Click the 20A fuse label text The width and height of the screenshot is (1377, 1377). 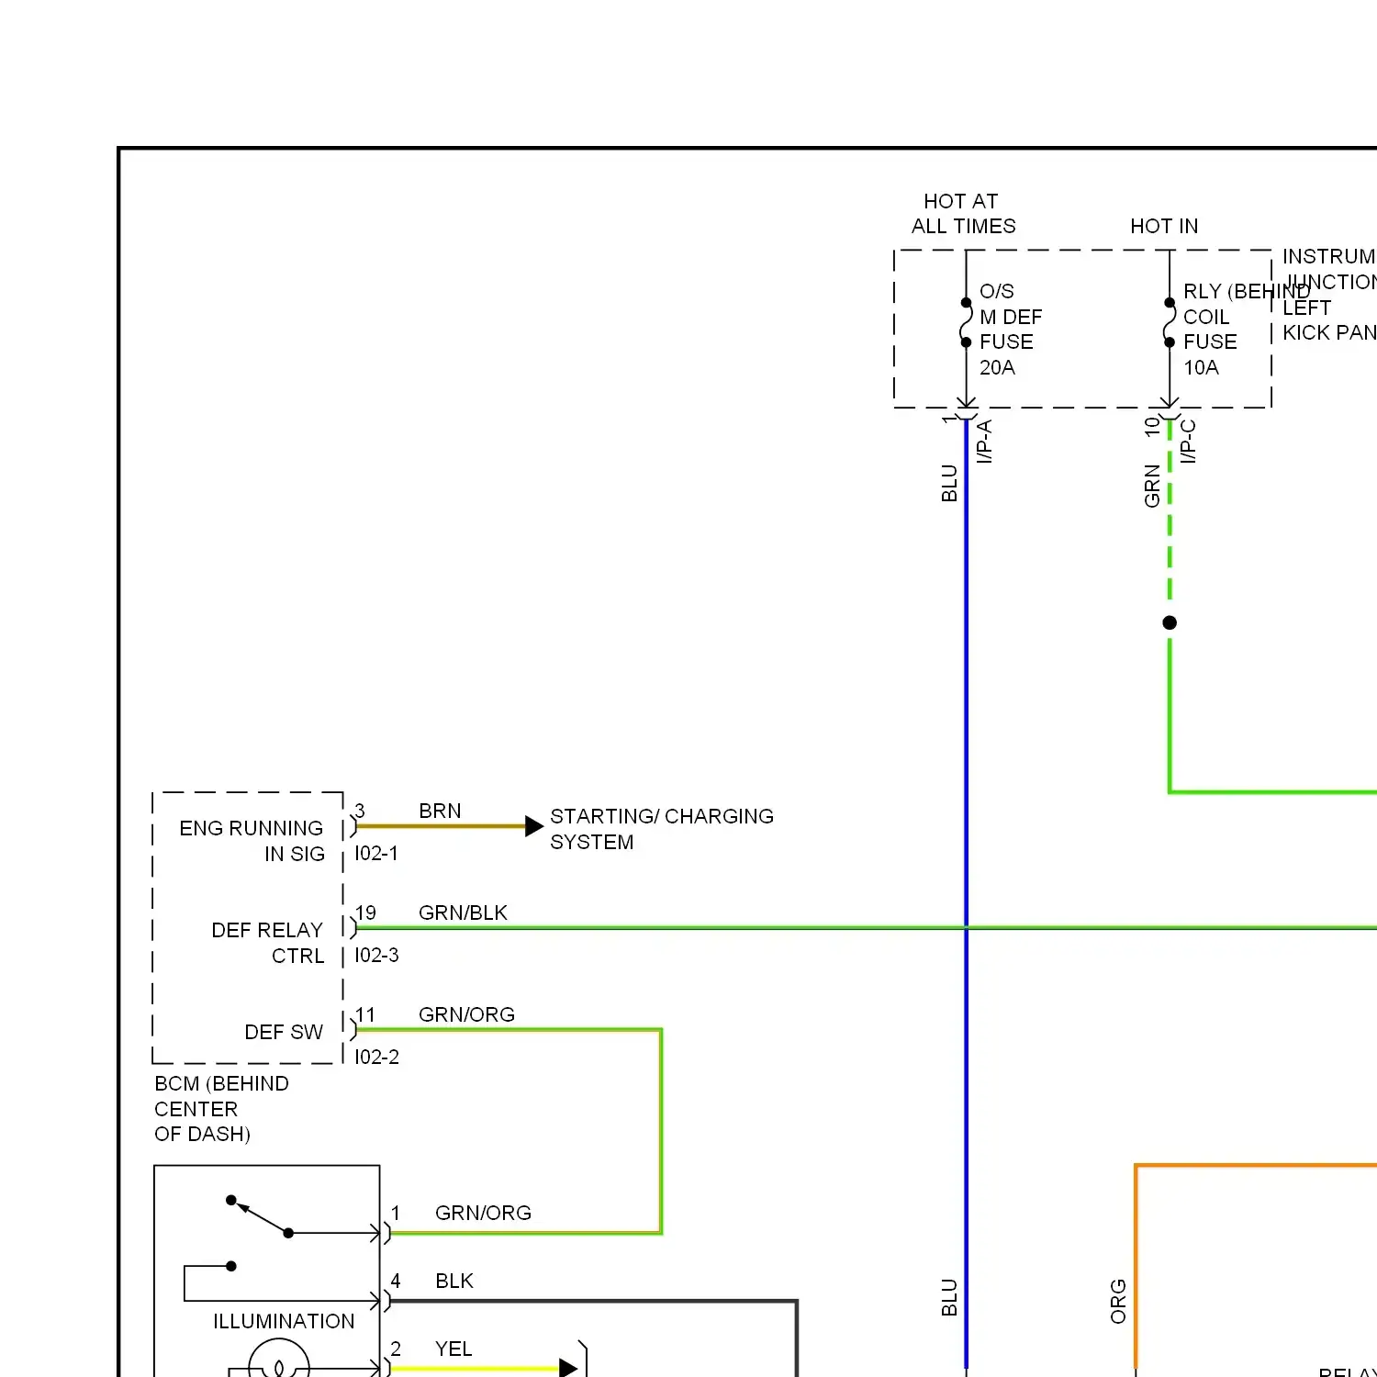pos(997,368)
